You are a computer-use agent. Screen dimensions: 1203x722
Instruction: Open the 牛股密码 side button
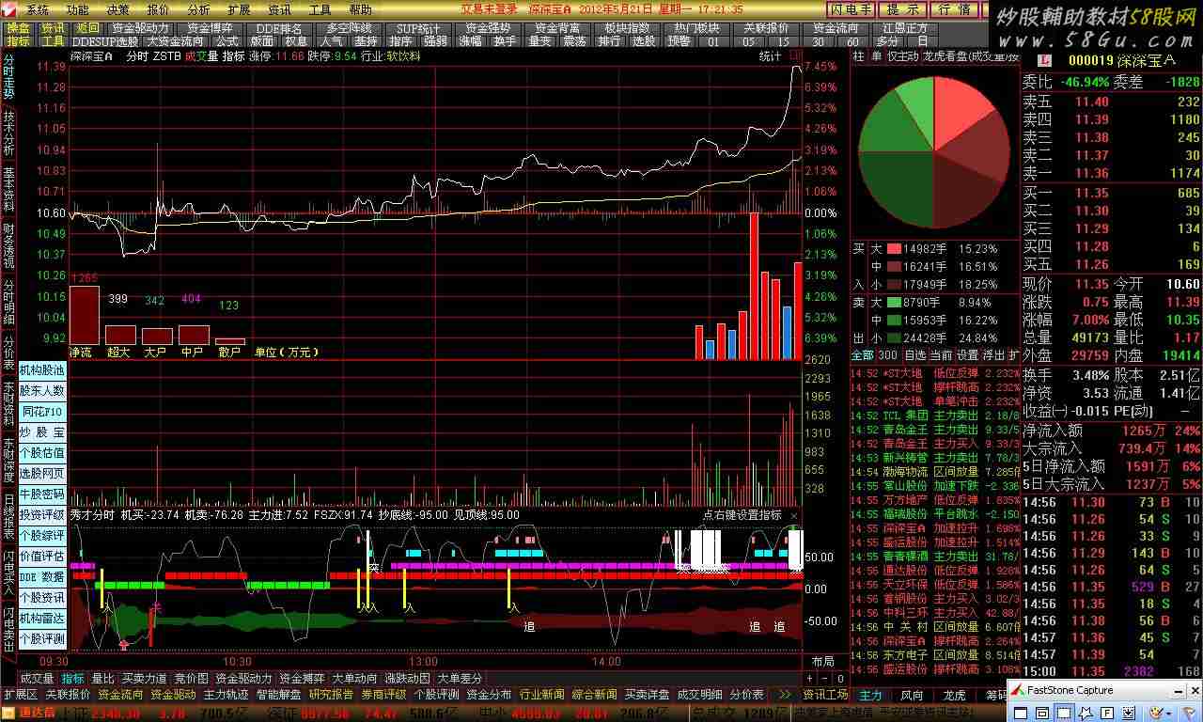(42, 494)
